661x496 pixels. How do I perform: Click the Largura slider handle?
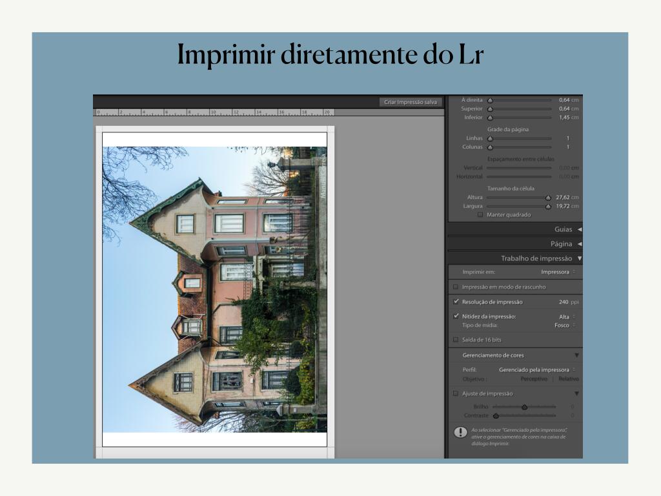[x=548, y=207]
